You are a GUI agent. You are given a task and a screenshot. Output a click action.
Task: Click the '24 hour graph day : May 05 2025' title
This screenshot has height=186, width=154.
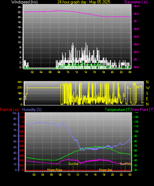[x=84, y=2]
